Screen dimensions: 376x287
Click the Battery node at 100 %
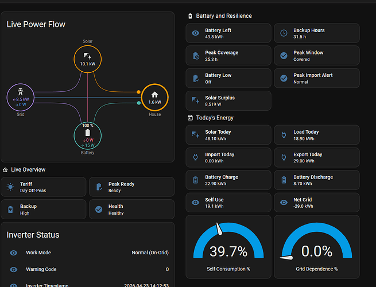[87, 135]
